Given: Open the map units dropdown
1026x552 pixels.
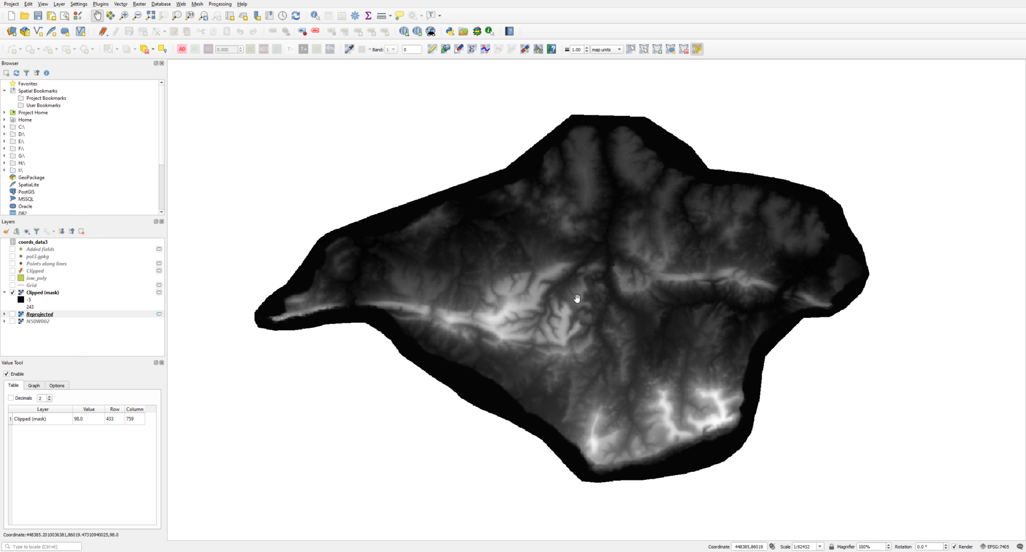Looking at the screenshot, I should click(x=607, y=50).
